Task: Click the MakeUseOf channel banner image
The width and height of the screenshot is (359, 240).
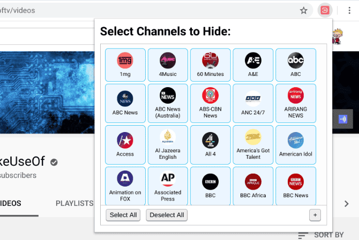Action: tap(47, 92)
